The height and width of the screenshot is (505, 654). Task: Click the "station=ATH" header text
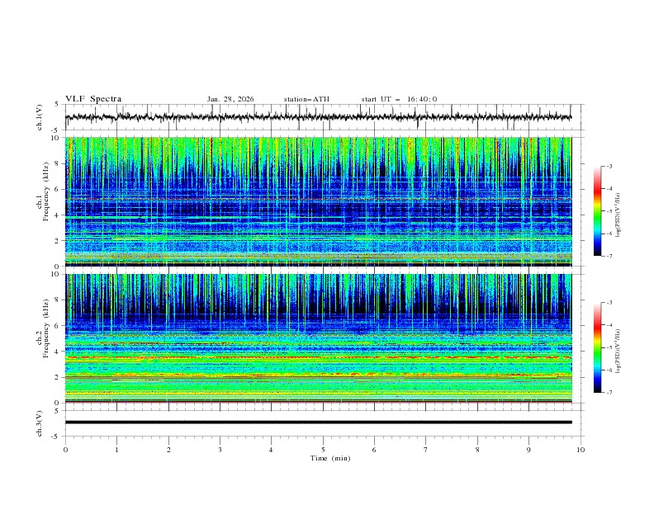[306, 99]
